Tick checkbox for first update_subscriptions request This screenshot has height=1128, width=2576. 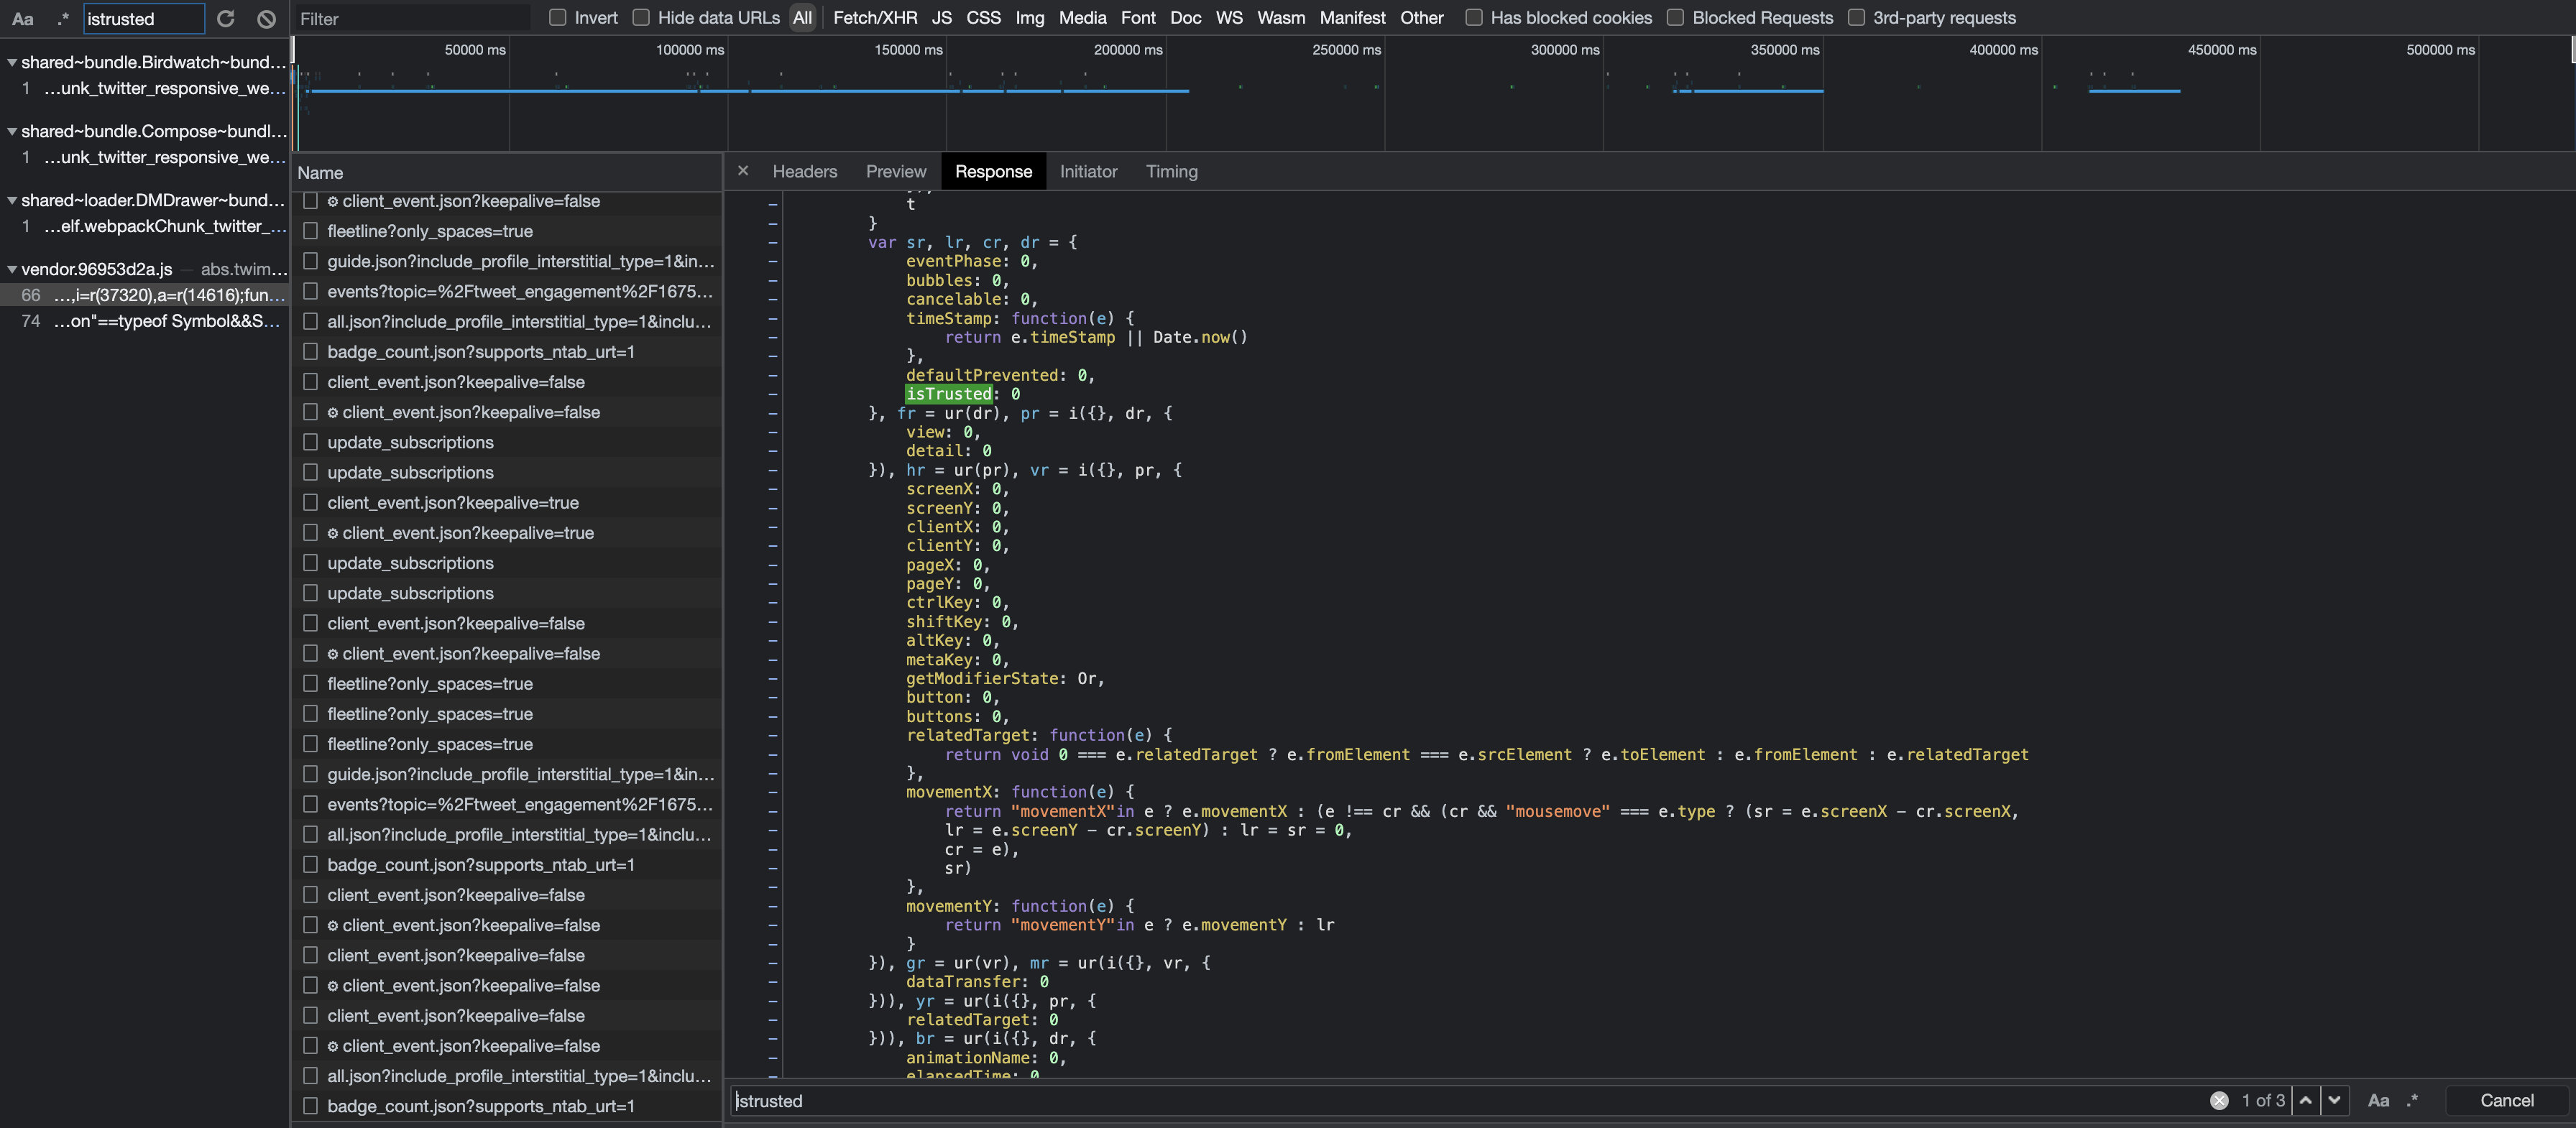pyautogui.click(x=310, y=442)
